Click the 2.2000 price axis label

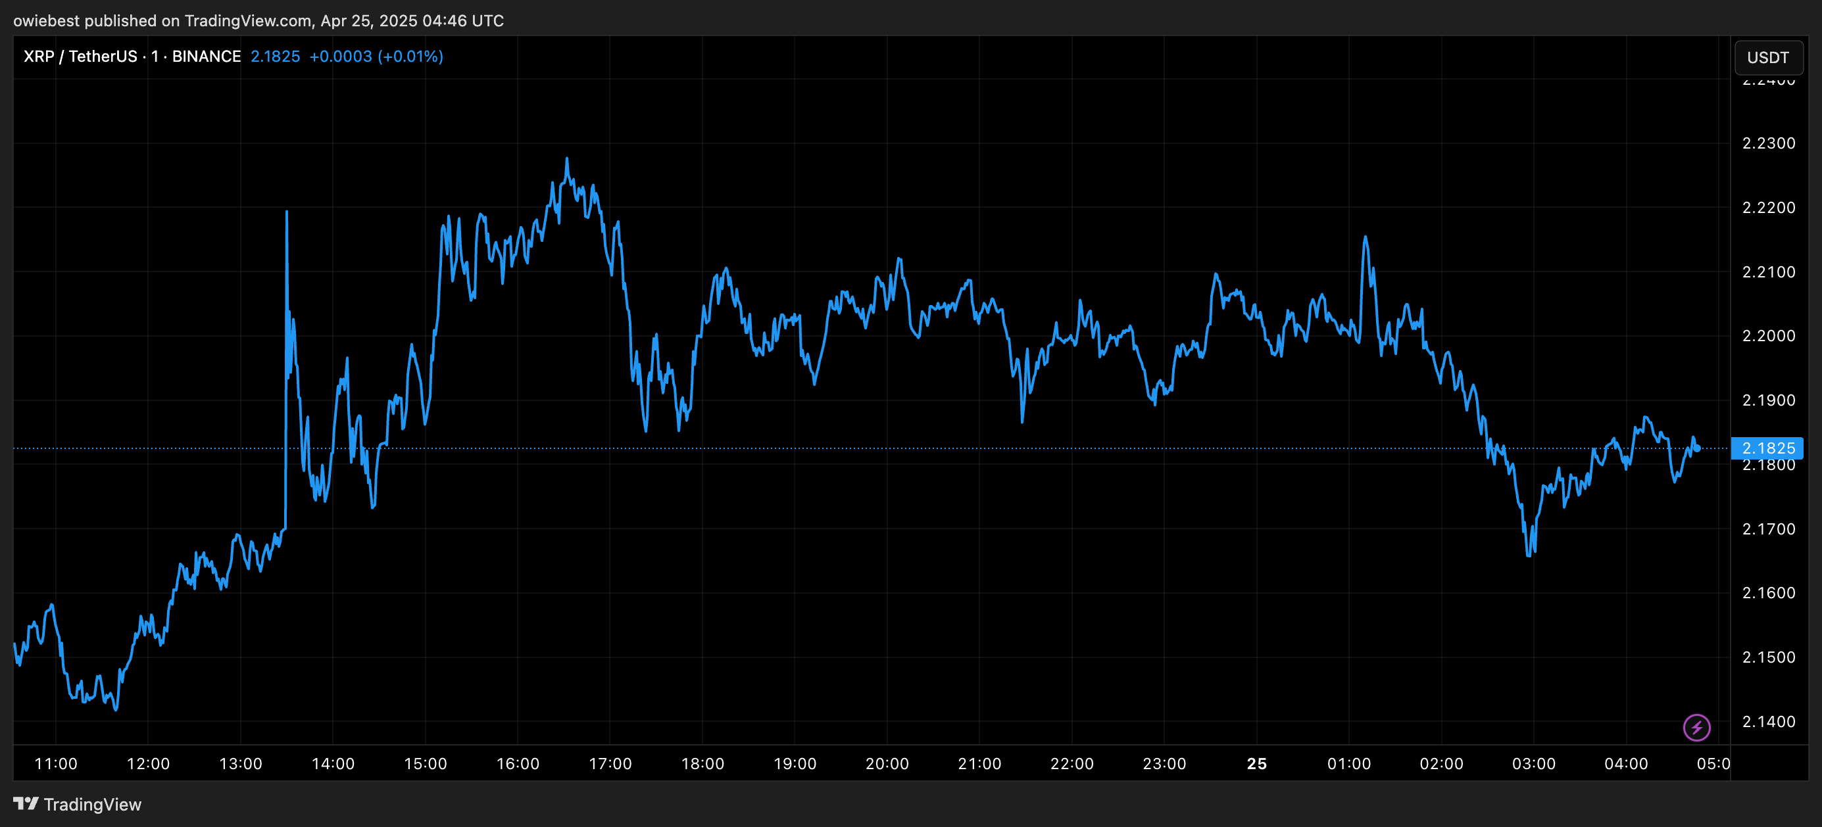click(1768, 336)
